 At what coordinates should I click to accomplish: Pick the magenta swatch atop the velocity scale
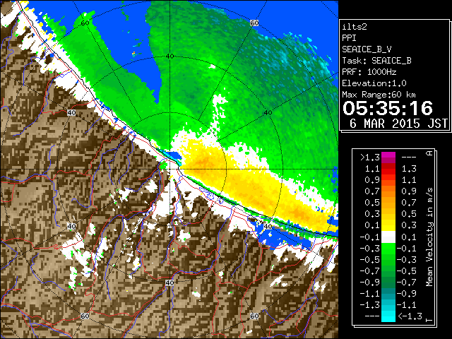pyautogui.click(x=388, y=157)
